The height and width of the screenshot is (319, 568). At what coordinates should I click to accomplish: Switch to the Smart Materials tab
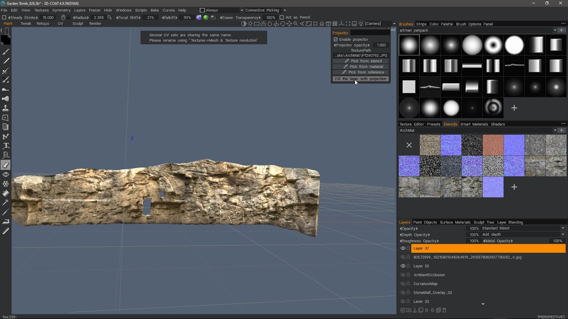[x=474, y=124]
